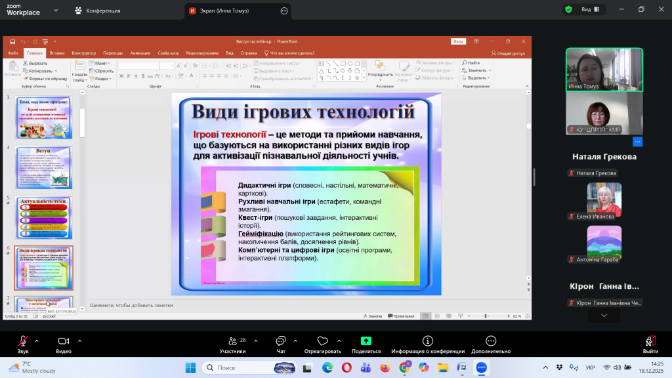Open the Вид view layout dropdown
Screen dimensions: 672x378
click(589, 10)
